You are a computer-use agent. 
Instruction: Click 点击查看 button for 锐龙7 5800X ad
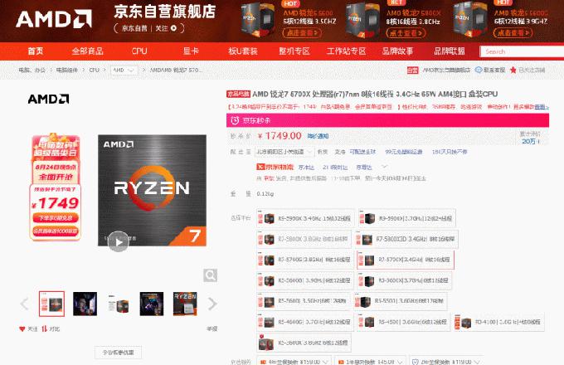(x=406, y=33)
